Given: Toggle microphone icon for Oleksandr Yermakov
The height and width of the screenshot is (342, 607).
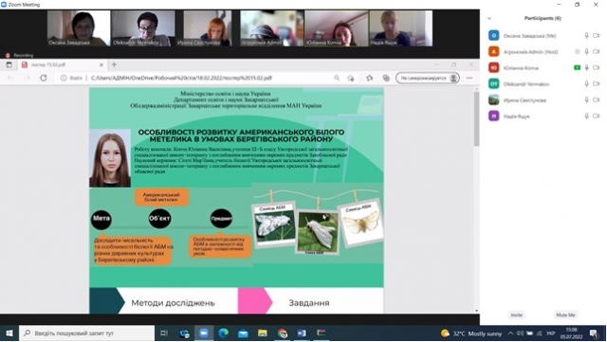Looking at the screenshot, I should (587, 84).
